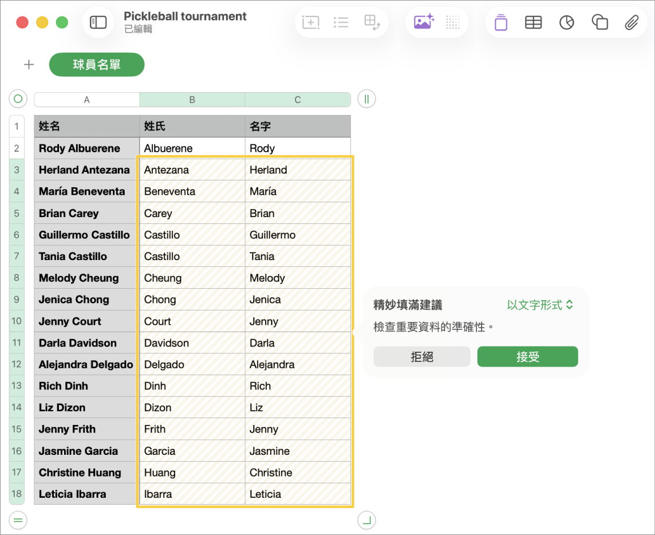Select the Albuerene cell

[192, 148]
